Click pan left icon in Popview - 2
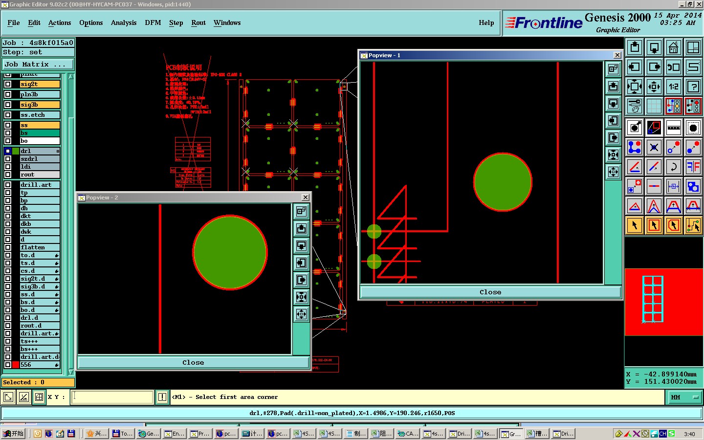 (x=302, y=263)
